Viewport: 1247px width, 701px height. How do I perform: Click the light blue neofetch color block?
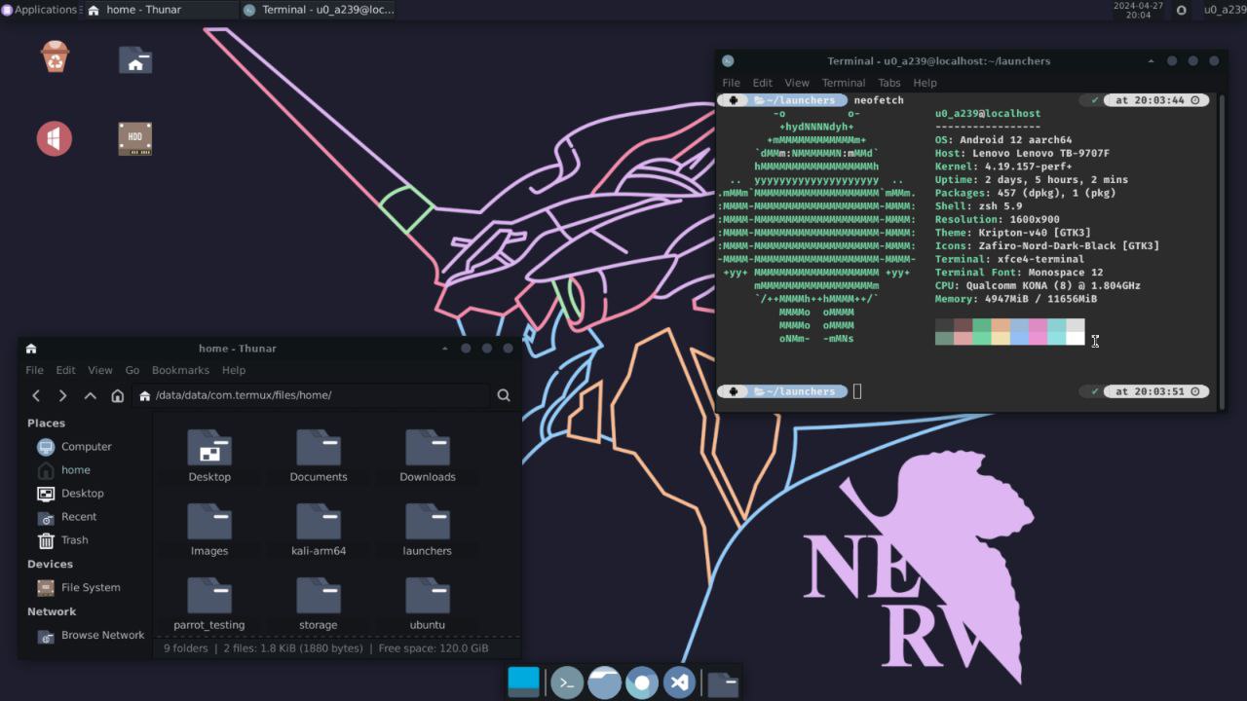pyautogui.click(x=1019, y=338)
